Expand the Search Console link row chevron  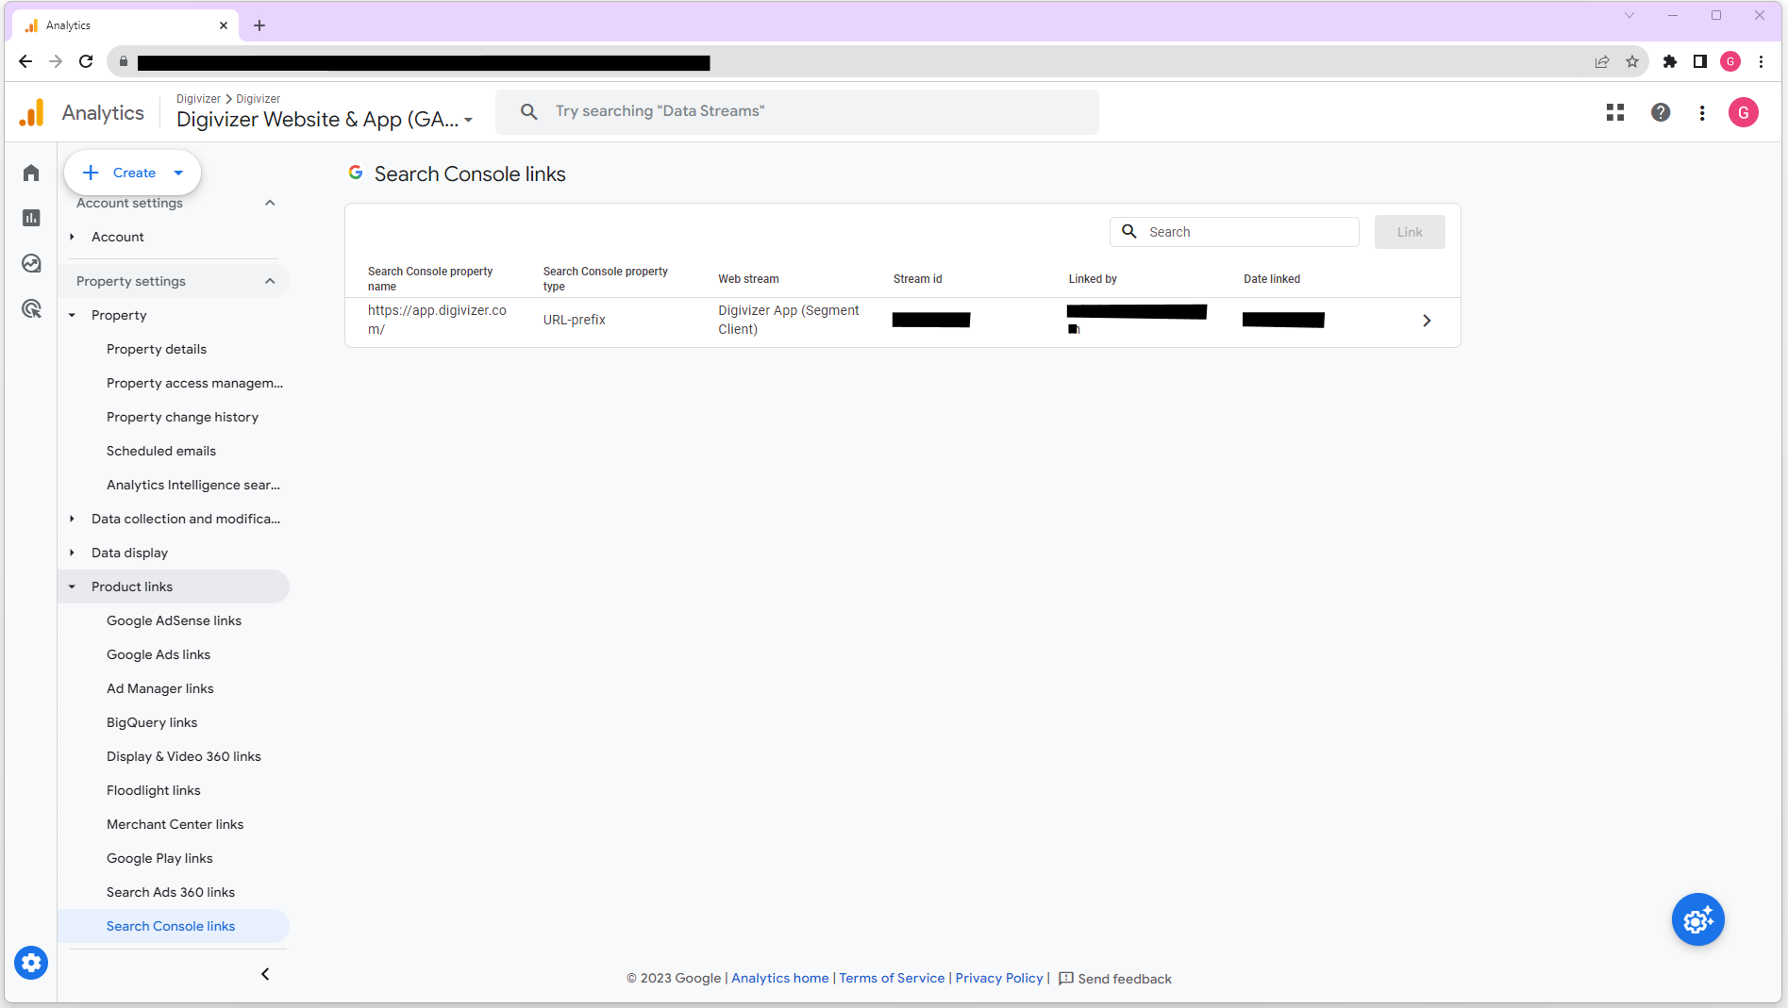pyautogui.click(x=1427, y=321)
